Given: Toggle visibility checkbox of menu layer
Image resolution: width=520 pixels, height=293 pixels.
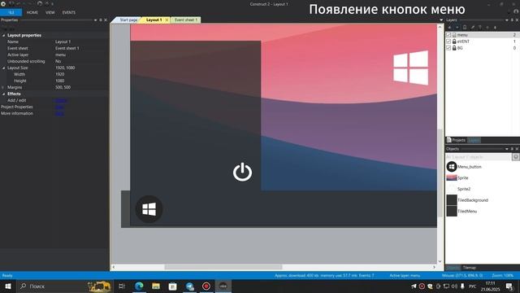Looking at the screenshot, I should [448, 35].
